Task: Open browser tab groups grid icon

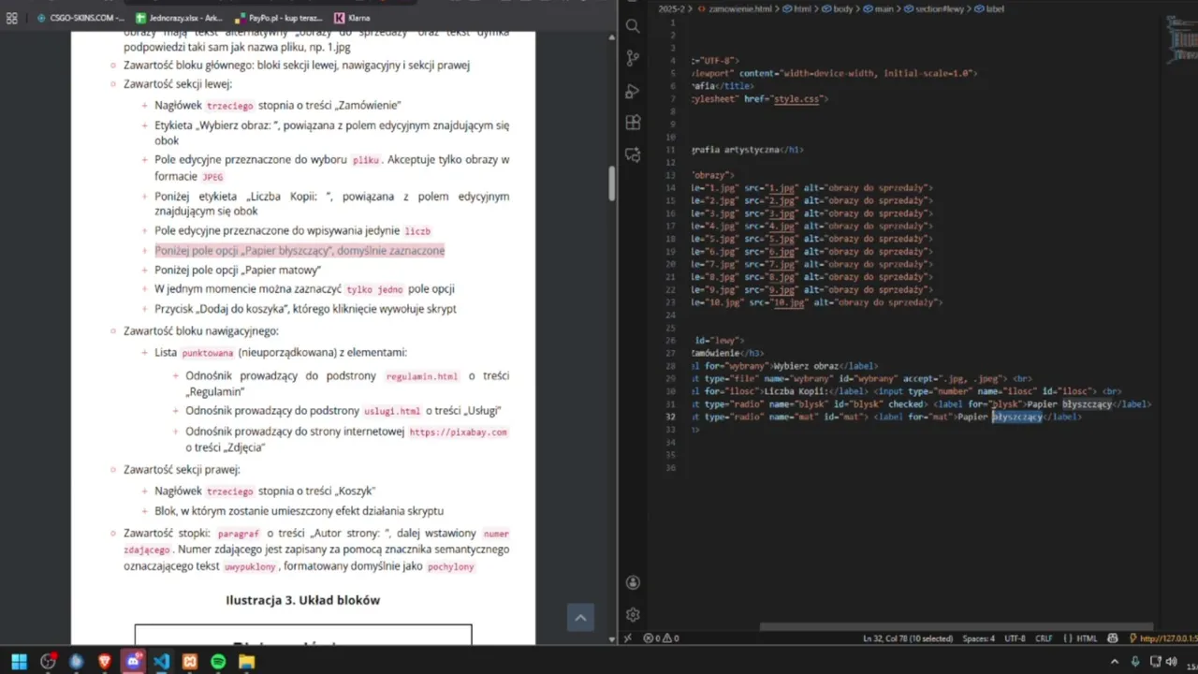Action: click(x=12, y=18)
